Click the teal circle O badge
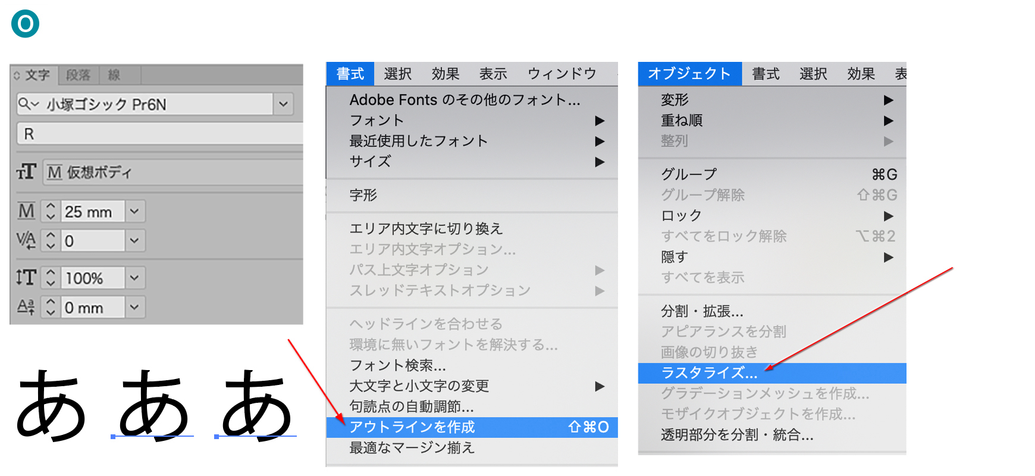The width and height of the screenshot is (1035, 476). point(25,24)
